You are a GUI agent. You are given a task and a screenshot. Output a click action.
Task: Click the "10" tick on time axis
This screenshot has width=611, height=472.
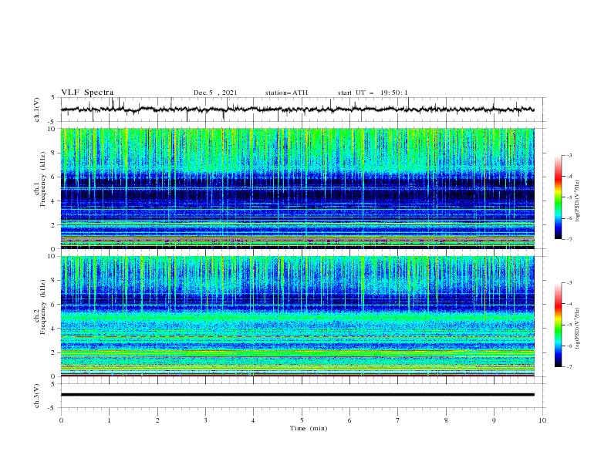click(542, 420)
